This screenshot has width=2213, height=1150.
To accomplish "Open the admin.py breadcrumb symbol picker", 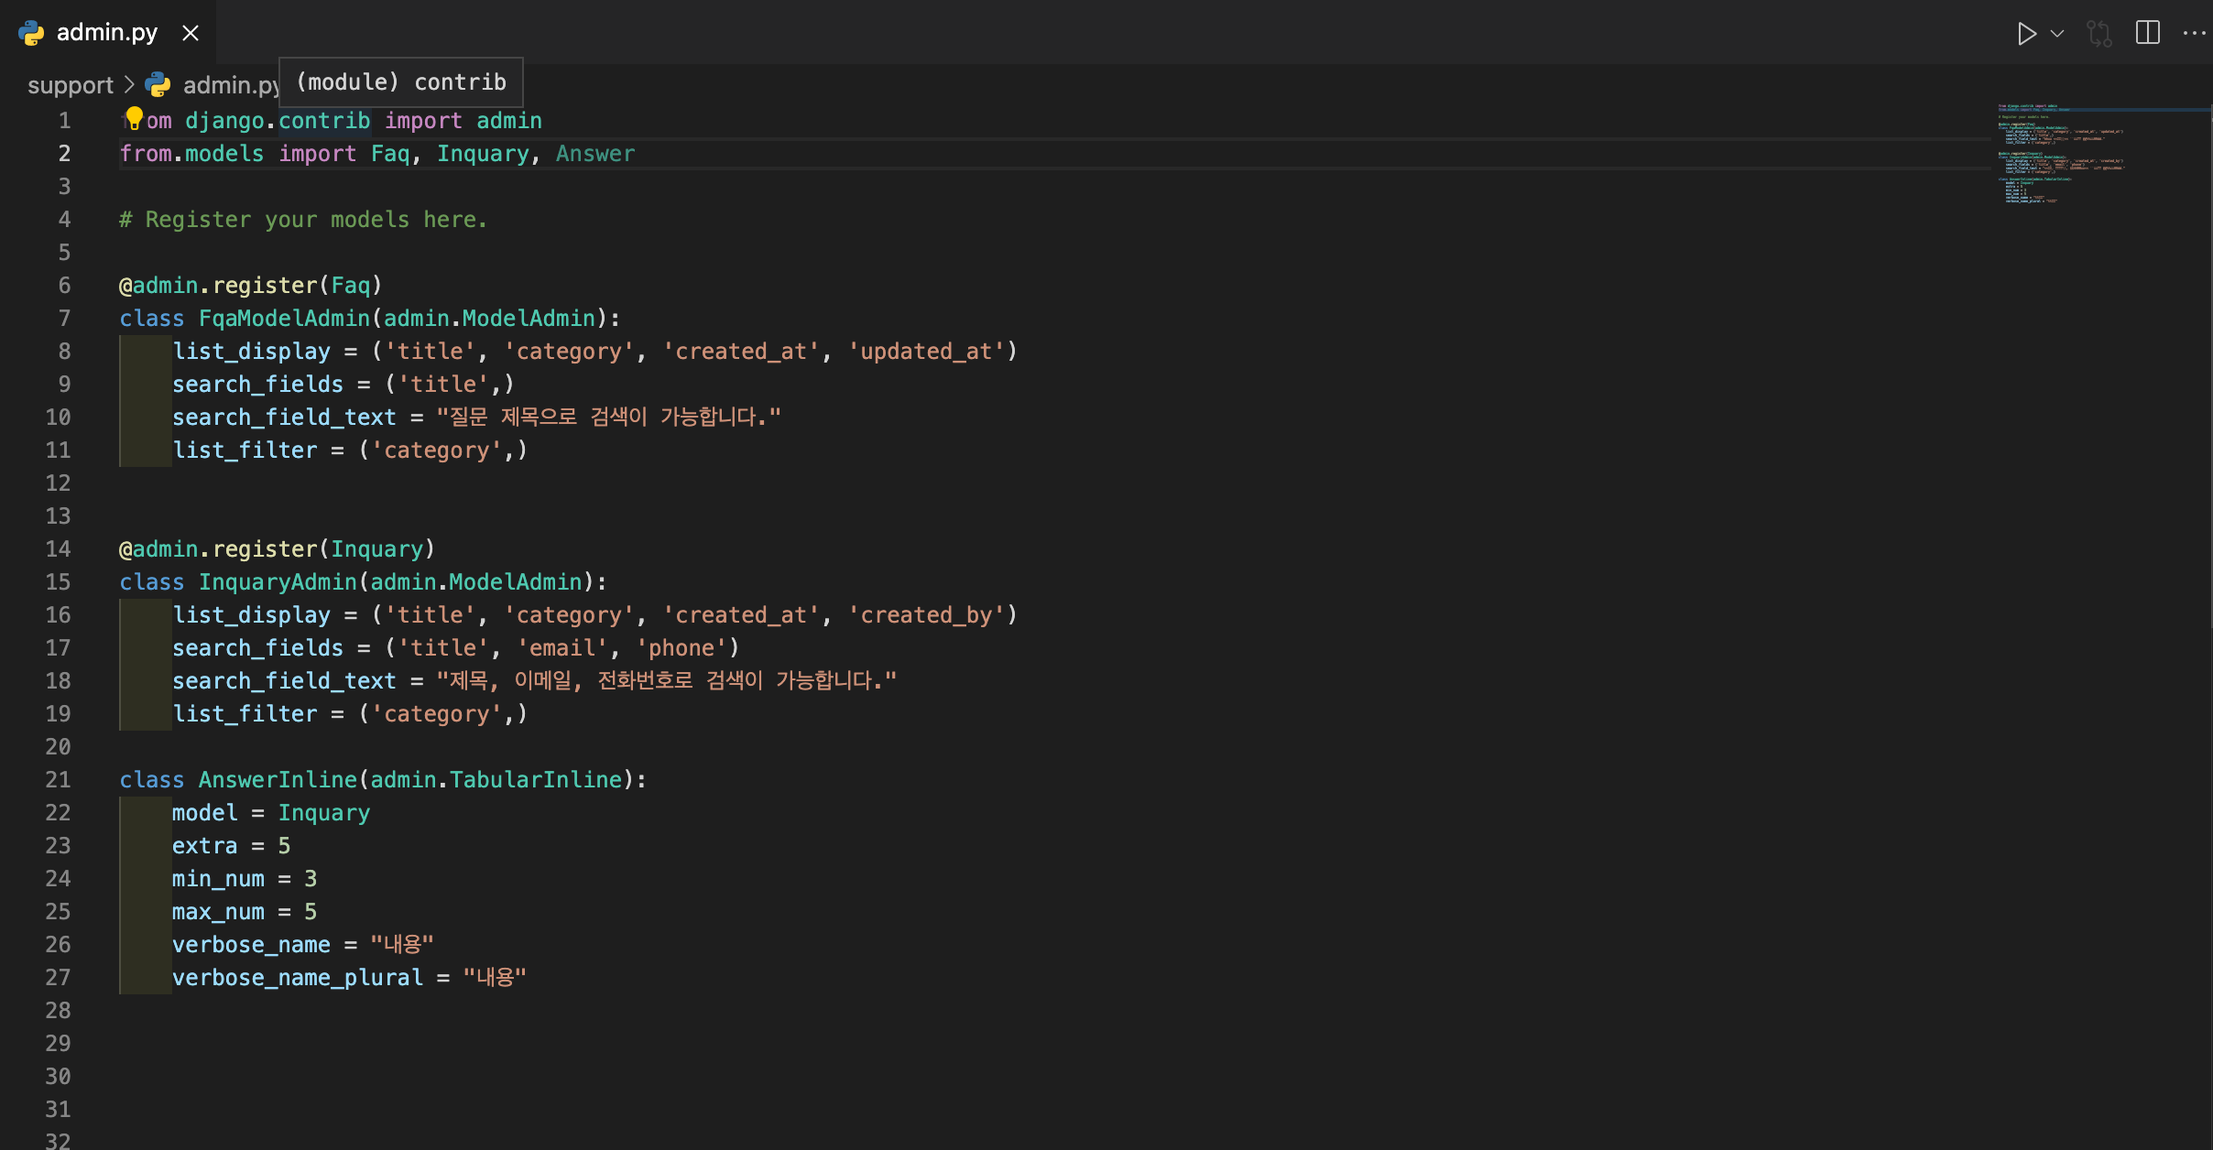I will [232, 85].
